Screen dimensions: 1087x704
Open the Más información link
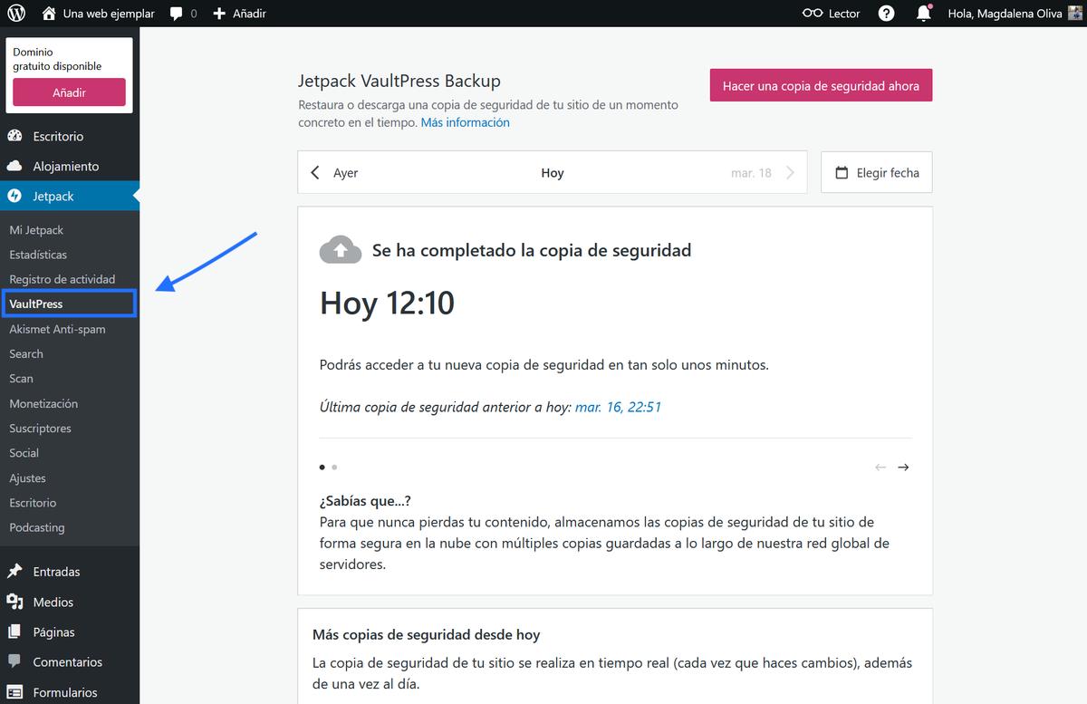click(465, 121)
